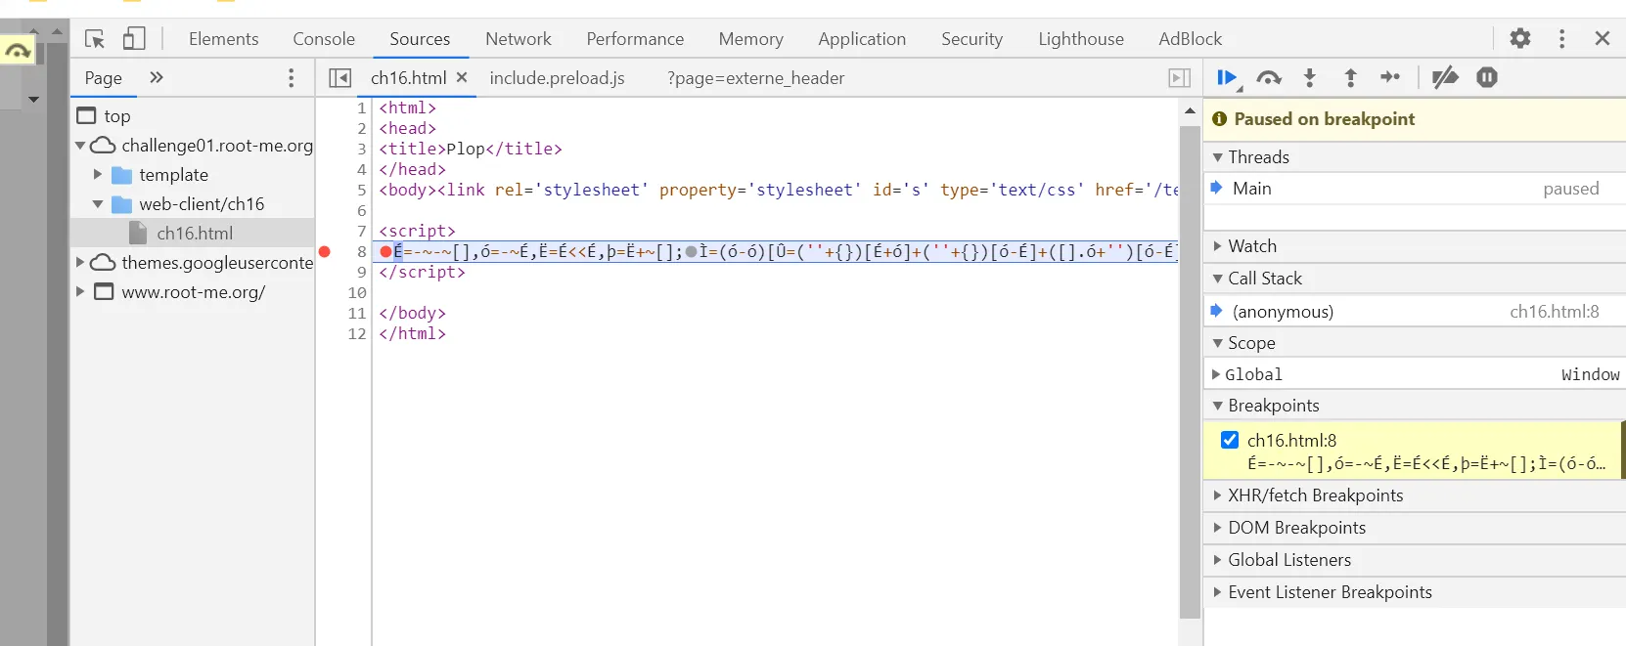Open the AdBlock tab

pyautogui.click(x=1191, y=39)
